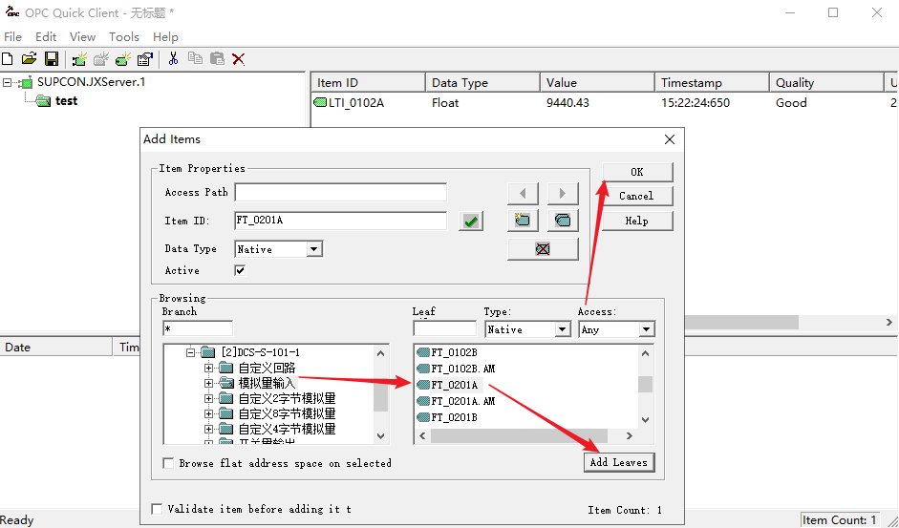Select the SUPCON.JXServer.1 server node icon
This screenshot has height=528, width=899.
pos(26,82)
